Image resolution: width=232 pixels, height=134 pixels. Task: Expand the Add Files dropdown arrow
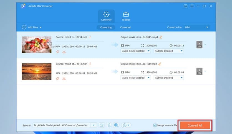pyautogui.click(x=41, y=27)
